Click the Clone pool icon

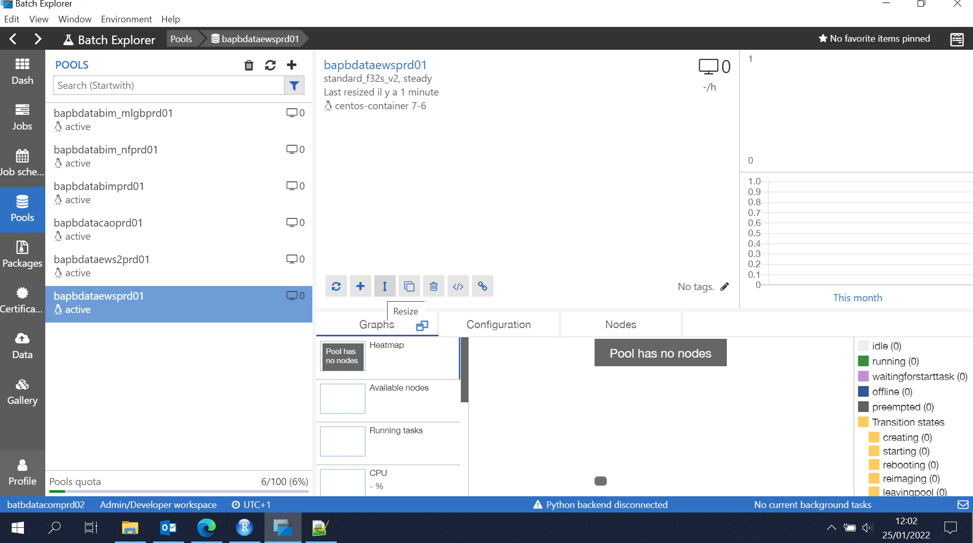[409, 286]
